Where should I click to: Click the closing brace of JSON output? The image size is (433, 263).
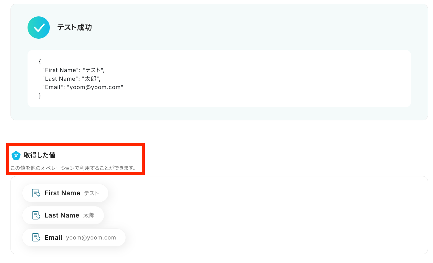(x=40, y=96)
